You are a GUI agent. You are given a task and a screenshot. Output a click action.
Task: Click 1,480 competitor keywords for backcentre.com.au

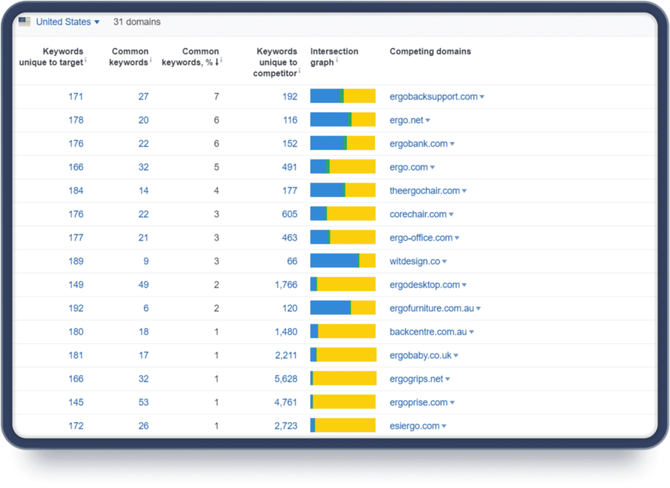tap(286, 332)
